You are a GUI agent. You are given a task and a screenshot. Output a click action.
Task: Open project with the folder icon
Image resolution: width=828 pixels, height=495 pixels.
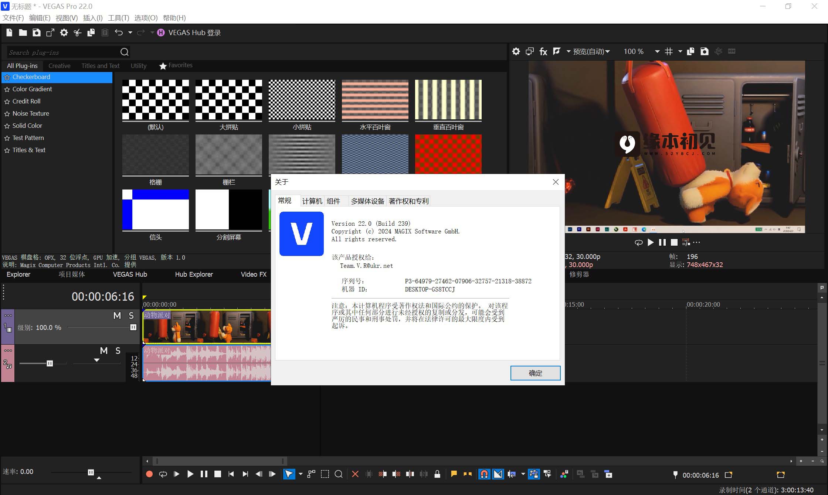point(23,33)
